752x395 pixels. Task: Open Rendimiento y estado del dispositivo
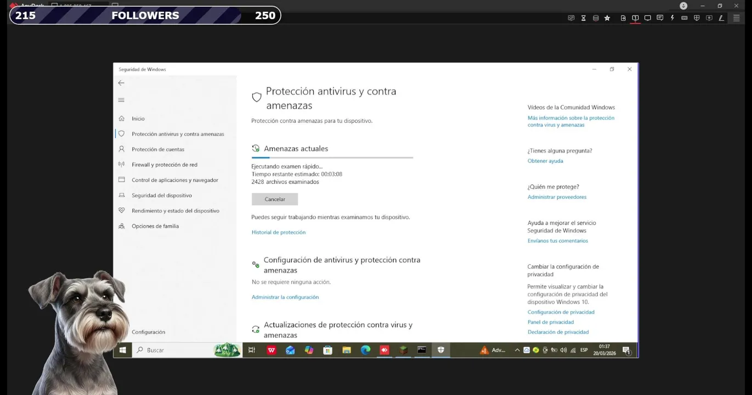176,211
